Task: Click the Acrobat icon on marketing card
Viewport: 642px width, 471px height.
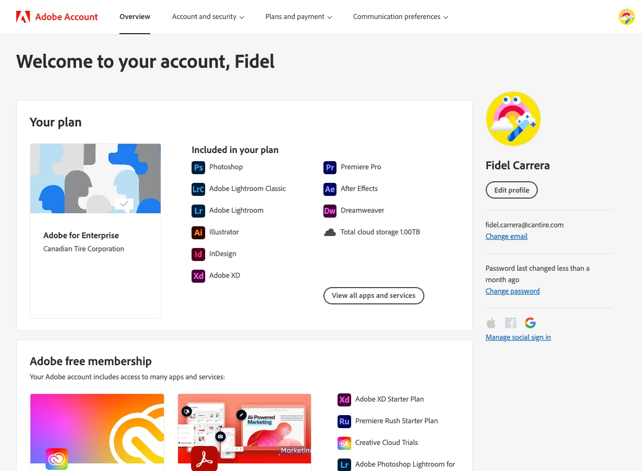Action: click(x=204, y=459)
